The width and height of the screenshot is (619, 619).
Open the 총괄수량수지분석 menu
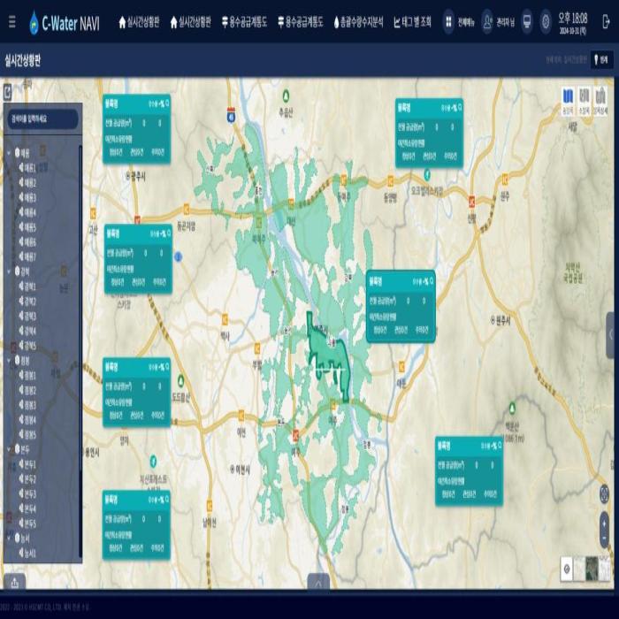tap(358, 22)
